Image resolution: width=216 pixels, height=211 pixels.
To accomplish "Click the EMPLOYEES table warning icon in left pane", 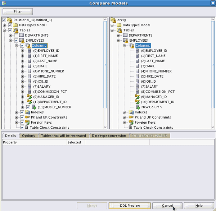I will (x=22, y=41).
